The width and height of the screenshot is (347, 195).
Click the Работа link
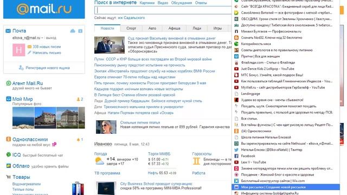pyautogui.click(x=198, y=173)
